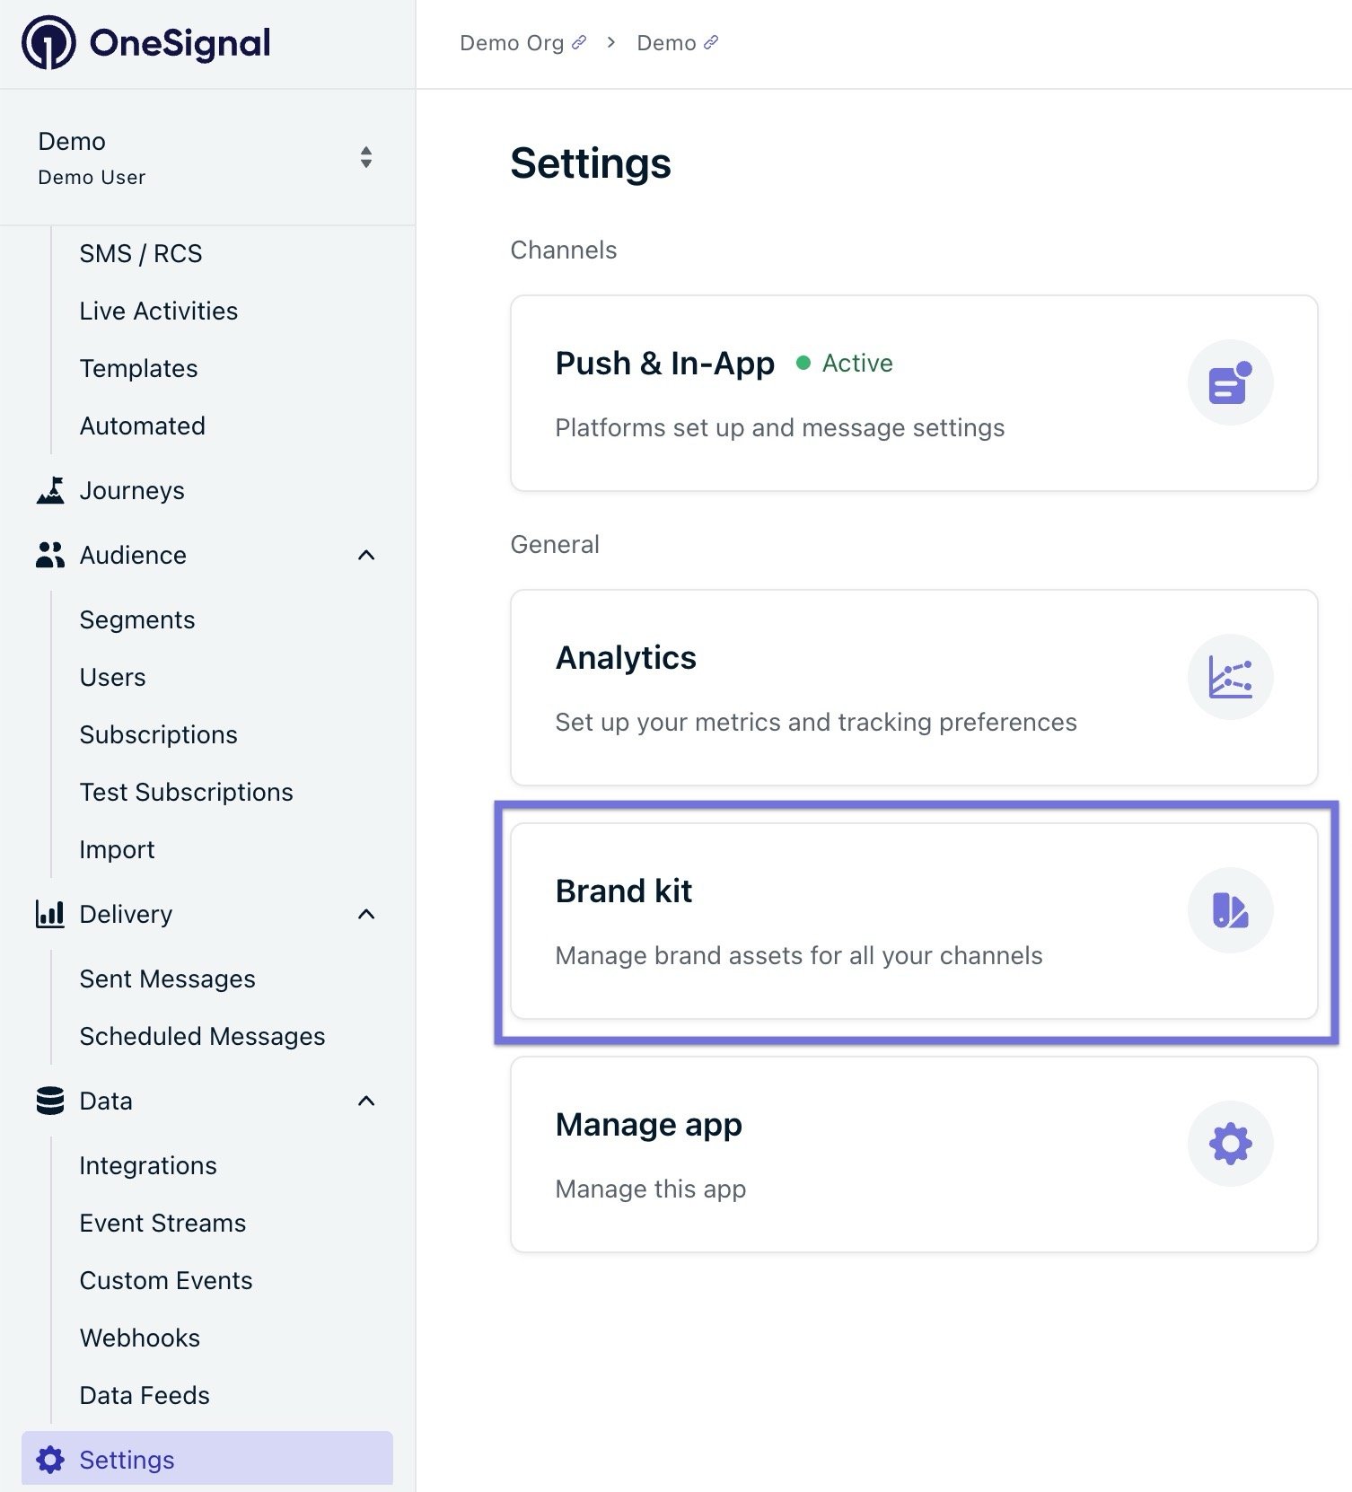The image size is (1352, 1492).
Task: Click the Demo User subtitle text
Action: tap(92, 177)
